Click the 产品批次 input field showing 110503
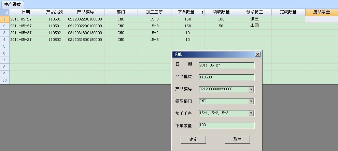The image size is (338, 151). pyautogui.click(x=227, y=77)
